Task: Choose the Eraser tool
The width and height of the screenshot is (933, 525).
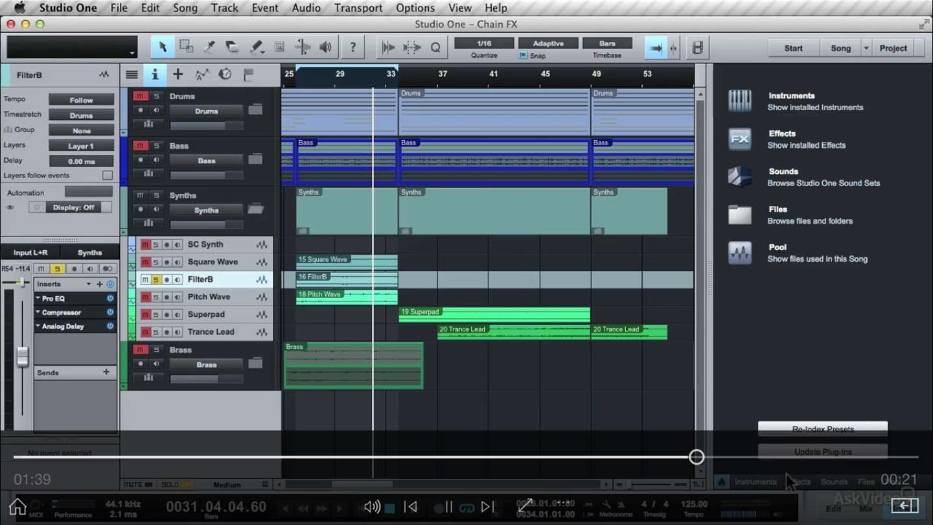Action: click(x=232, y=47)
